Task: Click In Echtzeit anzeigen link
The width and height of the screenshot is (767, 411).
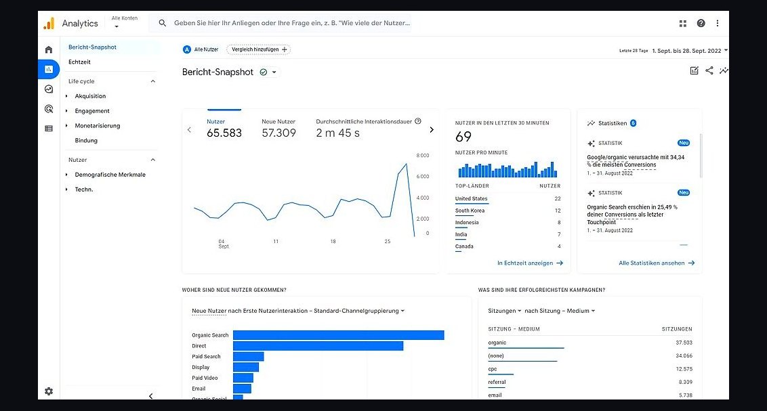Action: pos(531,263)
